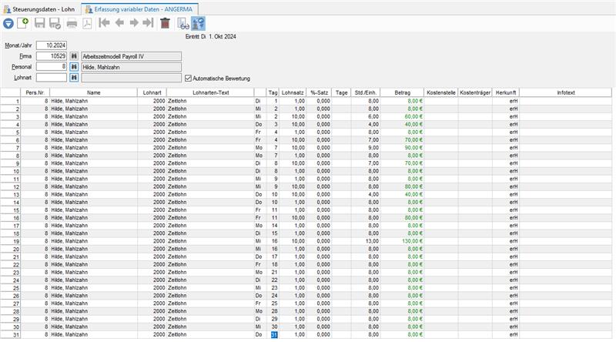Click Std./Einh. 6,00 in row 3

[366, 117]
